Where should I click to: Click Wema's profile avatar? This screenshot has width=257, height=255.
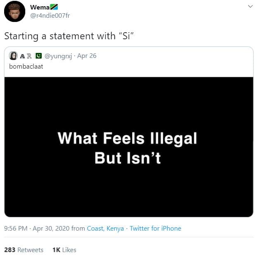14,12
